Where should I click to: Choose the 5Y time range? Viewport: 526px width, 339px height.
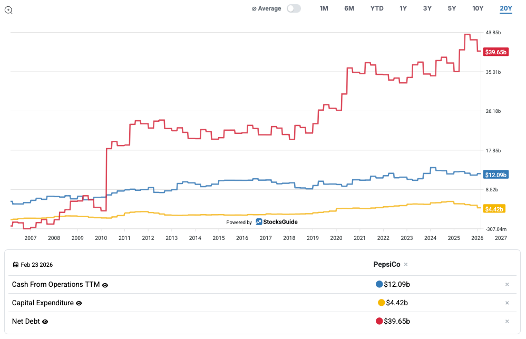452,8
